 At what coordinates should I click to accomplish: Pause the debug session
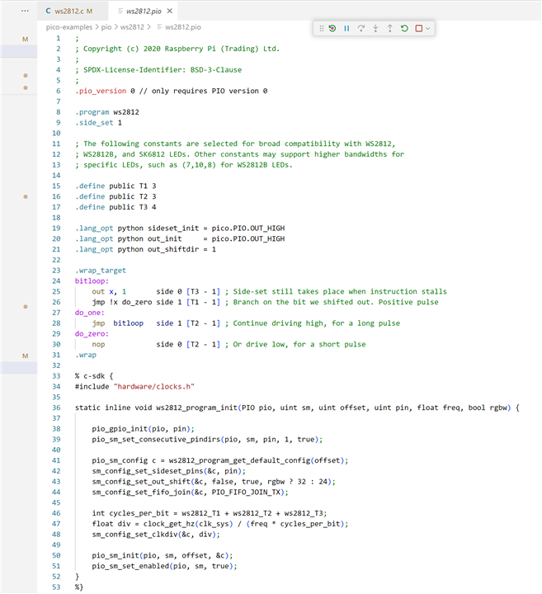pos(346,28)
